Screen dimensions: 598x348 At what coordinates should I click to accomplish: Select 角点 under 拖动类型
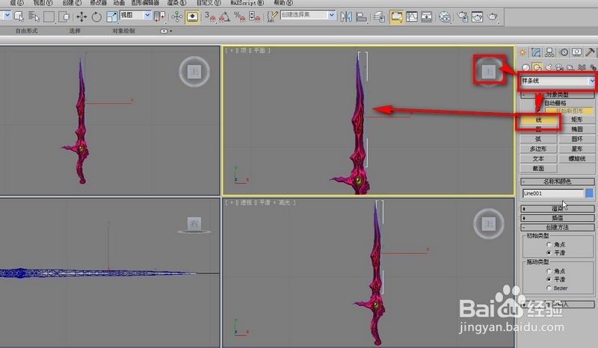[549, 271]
